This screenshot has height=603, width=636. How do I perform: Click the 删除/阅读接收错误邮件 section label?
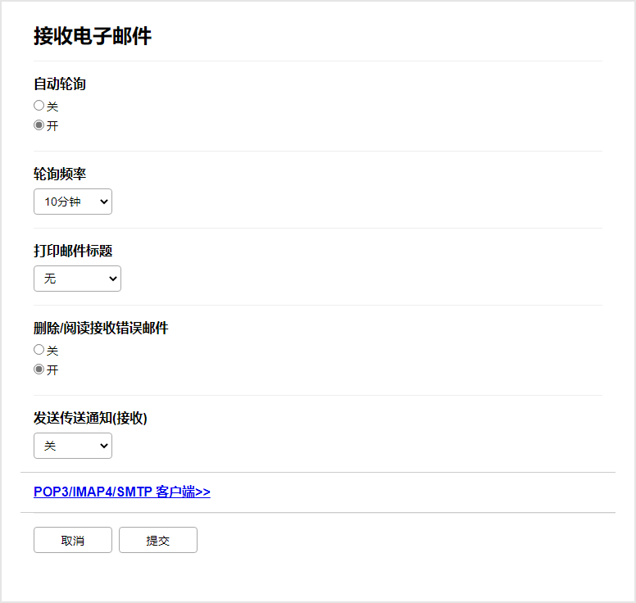coord(101,328)
